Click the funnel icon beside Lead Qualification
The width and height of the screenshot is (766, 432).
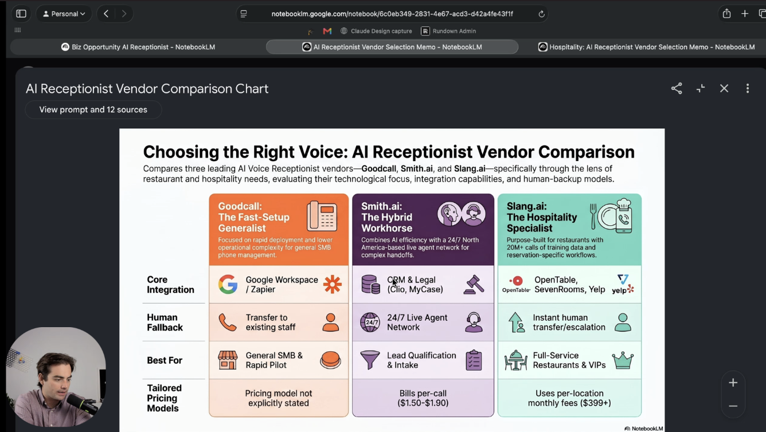tap(370, 360)
